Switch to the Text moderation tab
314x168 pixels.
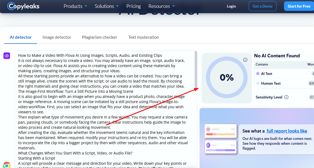[x=143, y=37]
